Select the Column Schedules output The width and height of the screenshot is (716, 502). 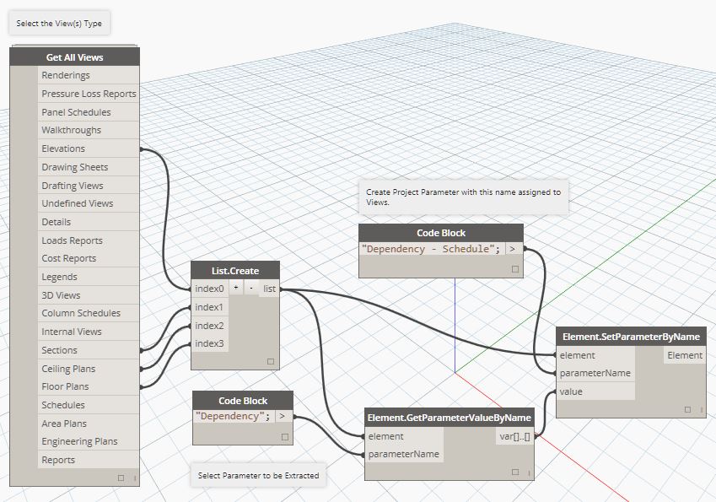[89, 313]
